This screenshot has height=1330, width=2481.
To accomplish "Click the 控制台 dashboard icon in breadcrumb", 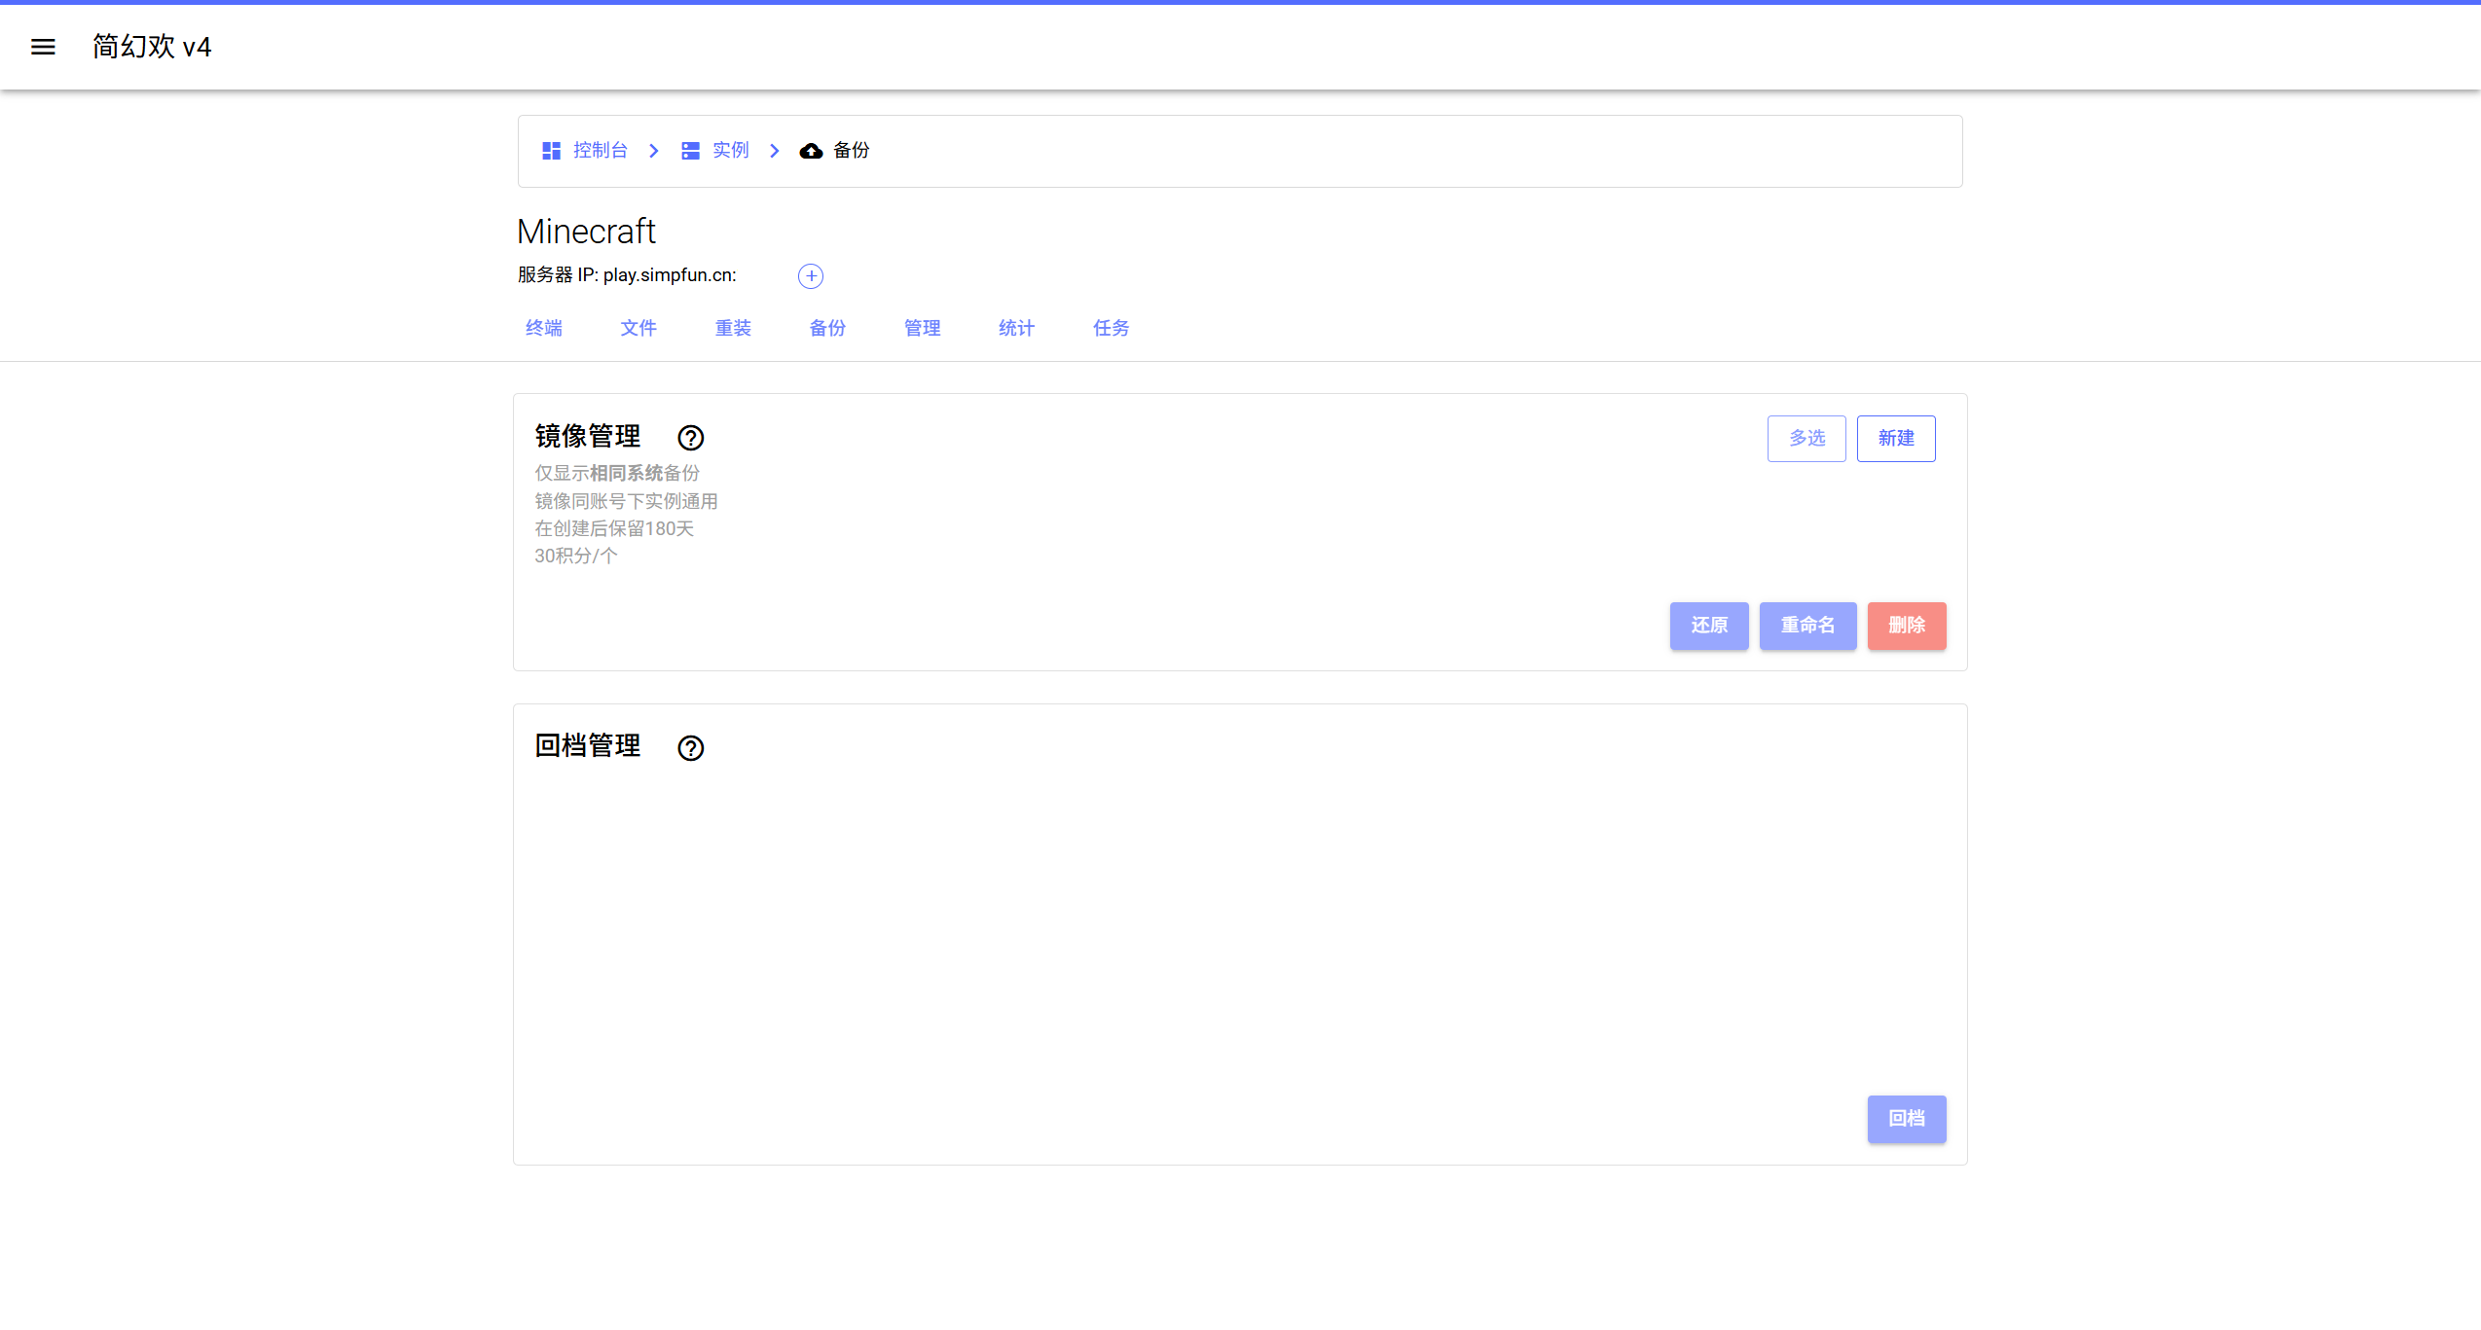I will tap(551, 150).
